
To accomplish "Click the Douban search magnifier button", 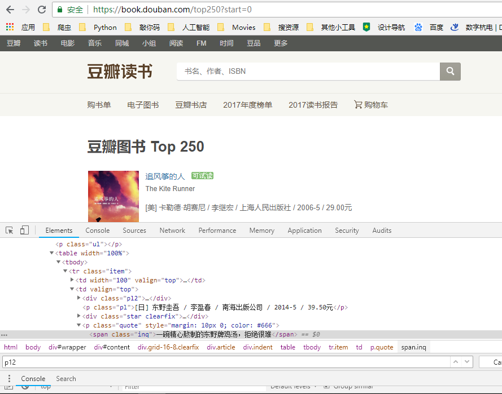I will coord(450,71).
